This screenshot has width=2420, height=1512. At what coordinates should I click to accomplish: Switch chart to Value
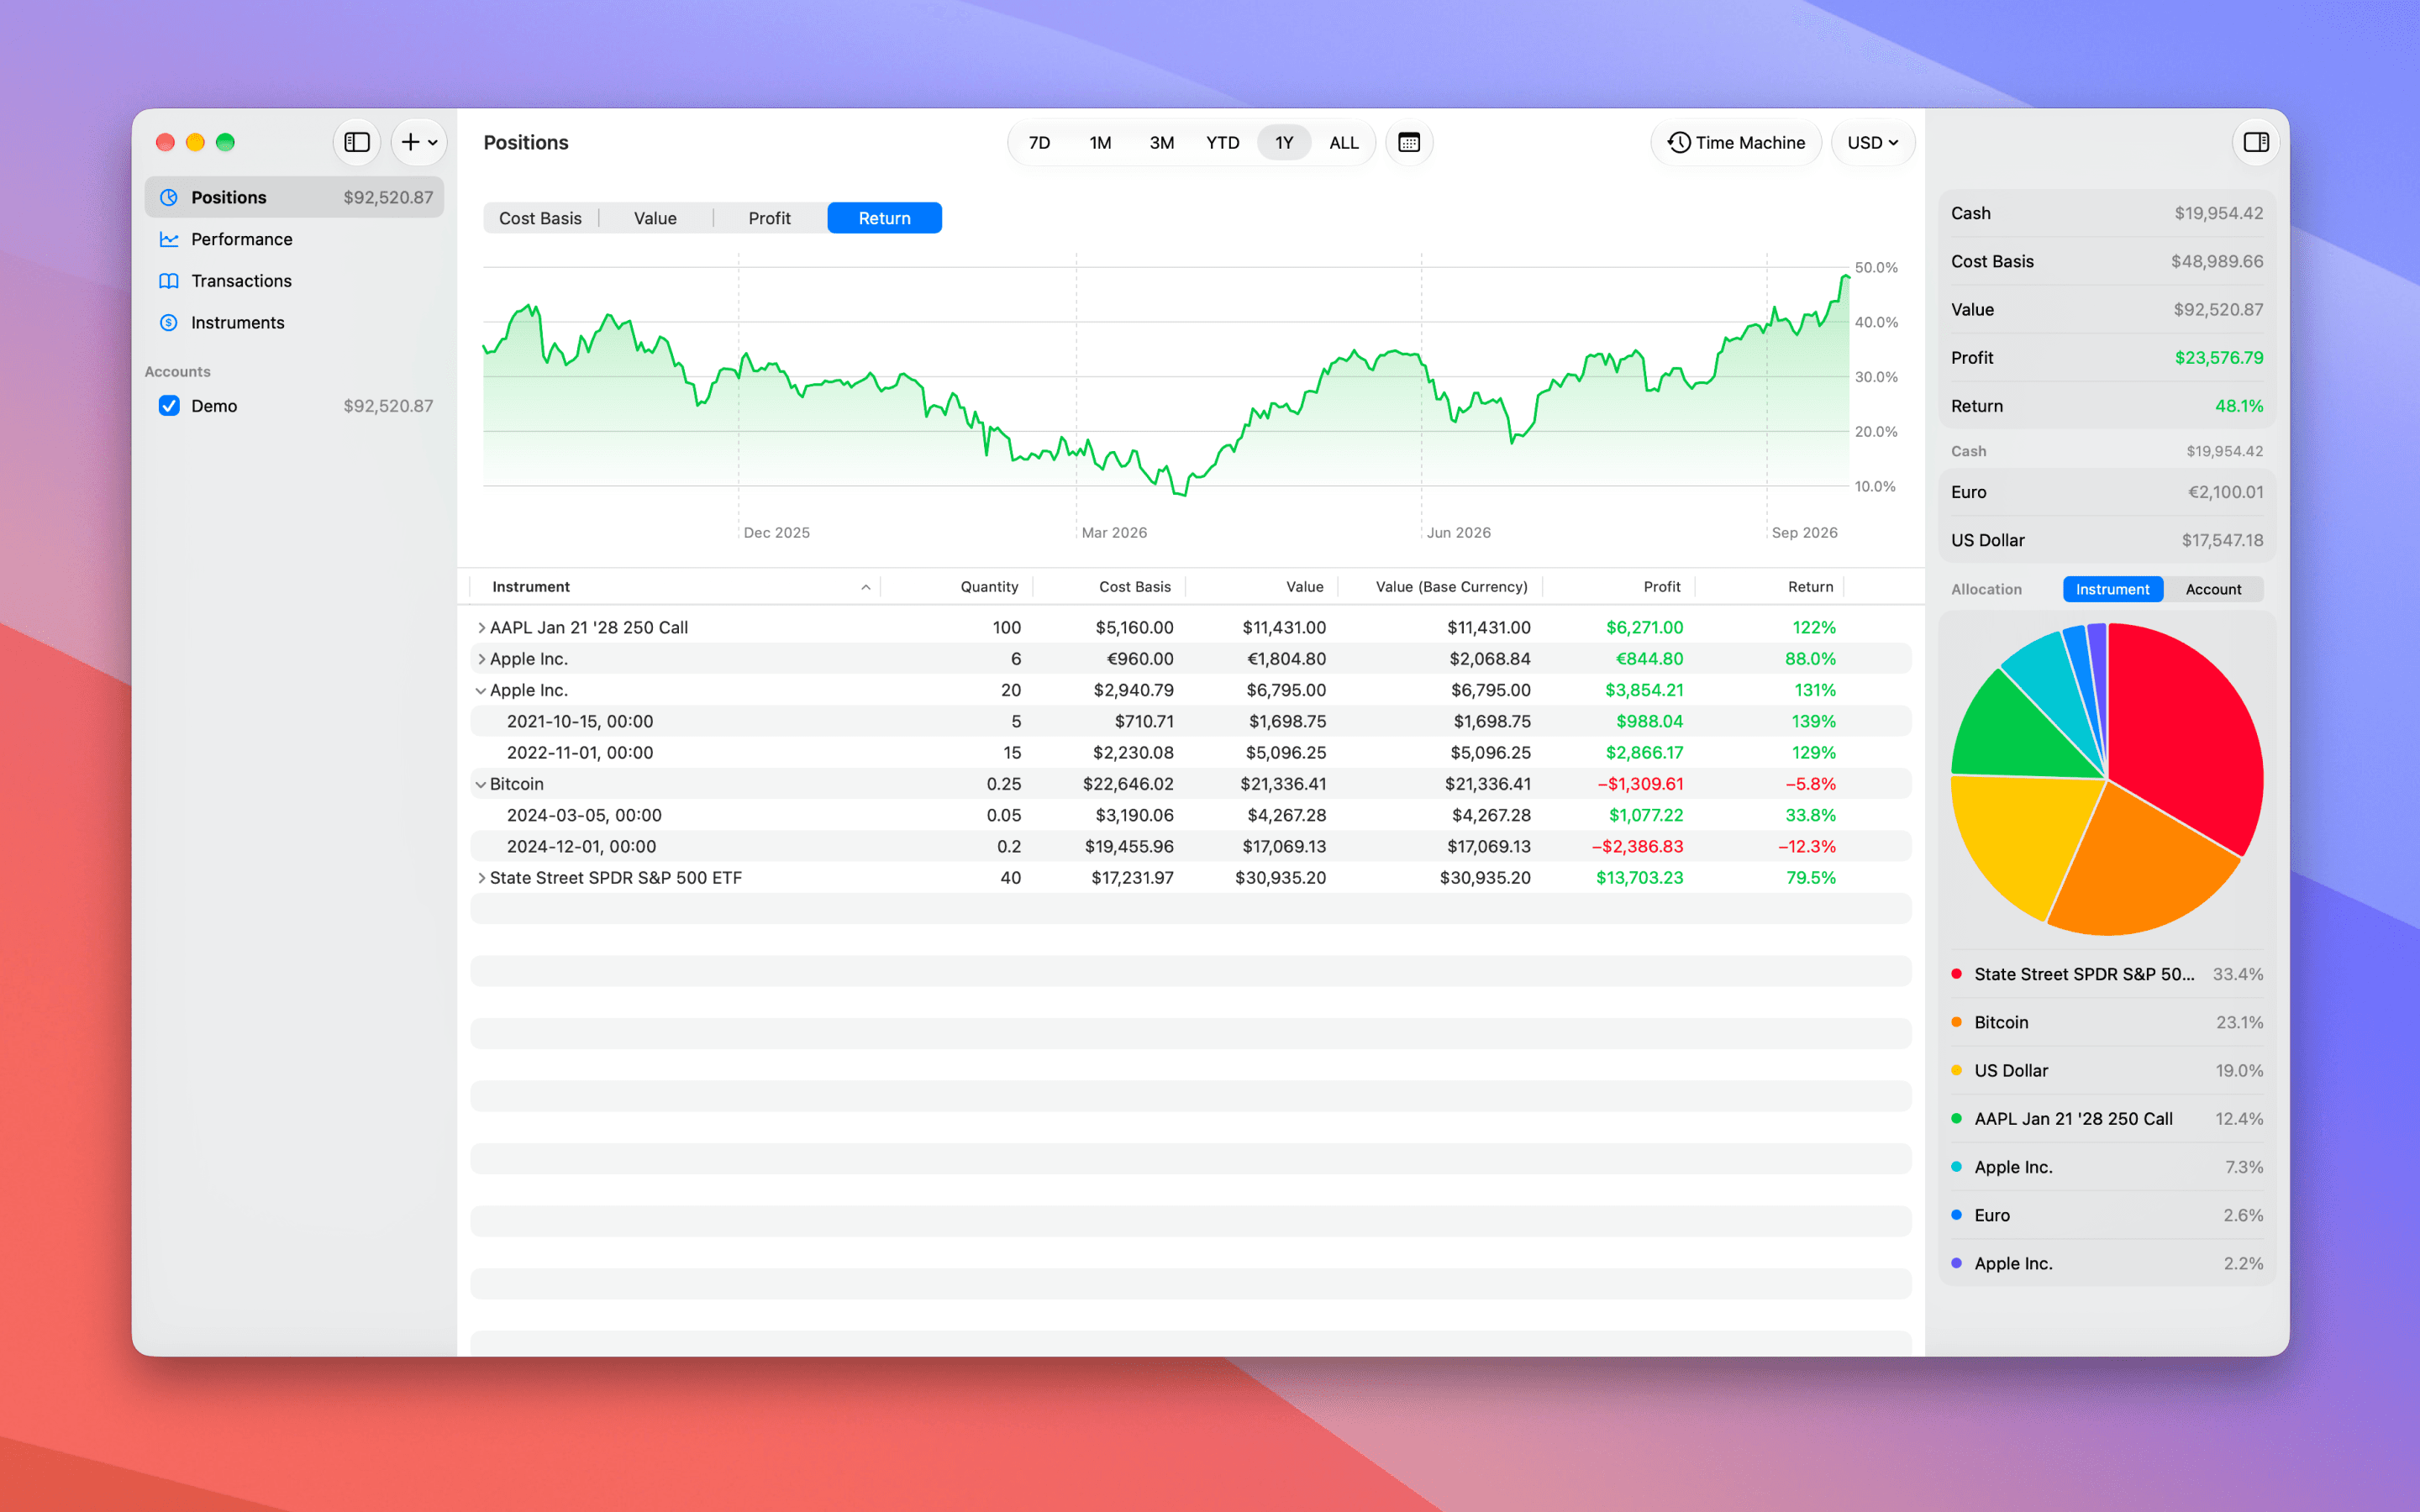click(x=655, y=218)
